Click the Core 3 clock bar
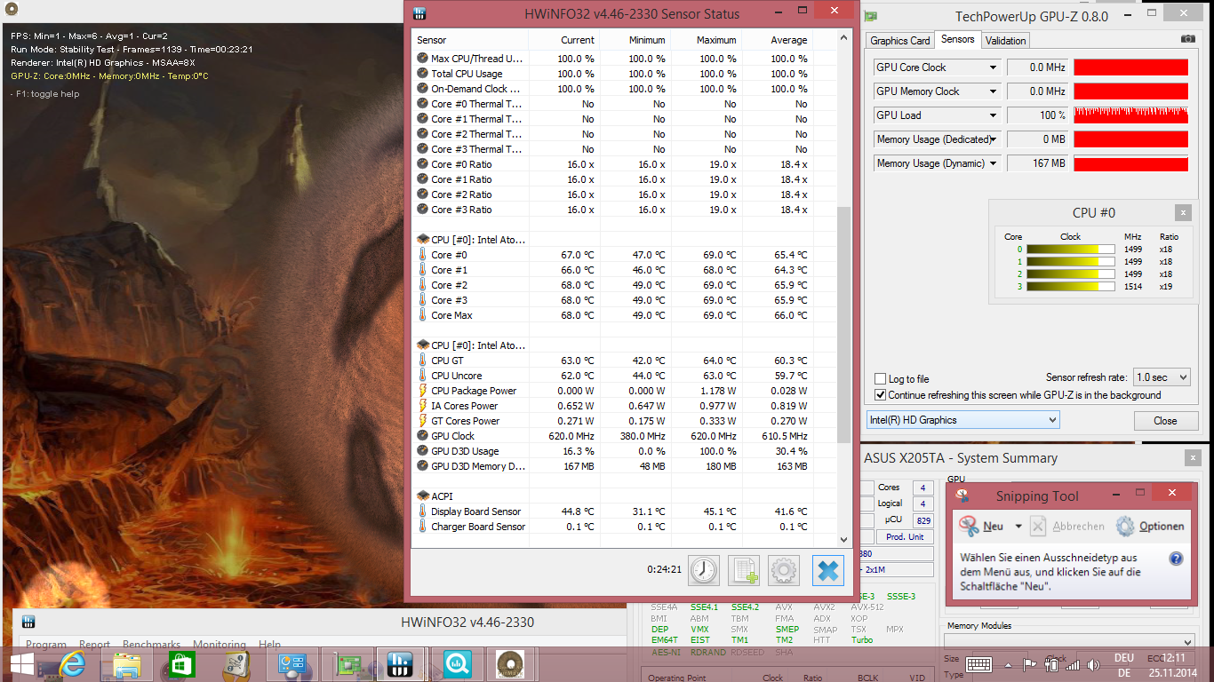1214x682 pixels. 1071,287
